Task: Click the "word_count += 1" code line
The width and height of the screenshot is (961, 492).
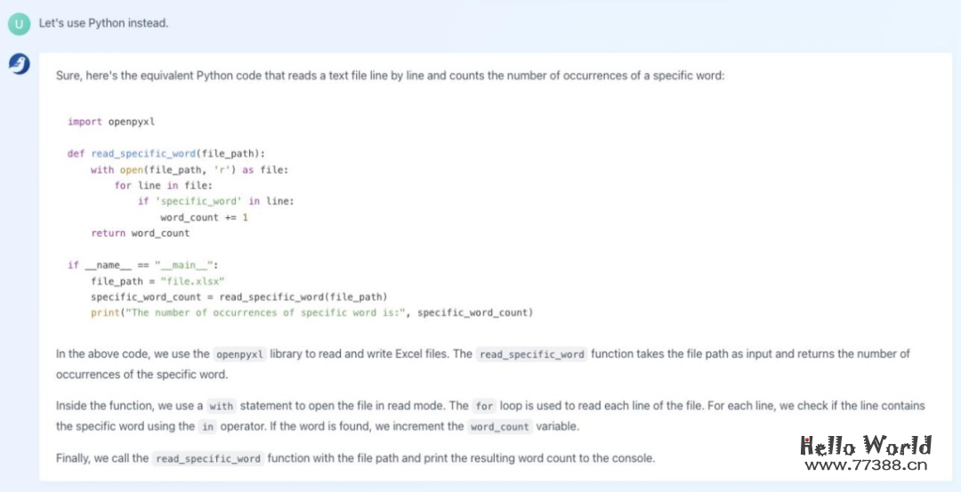Action: [204, 218]
